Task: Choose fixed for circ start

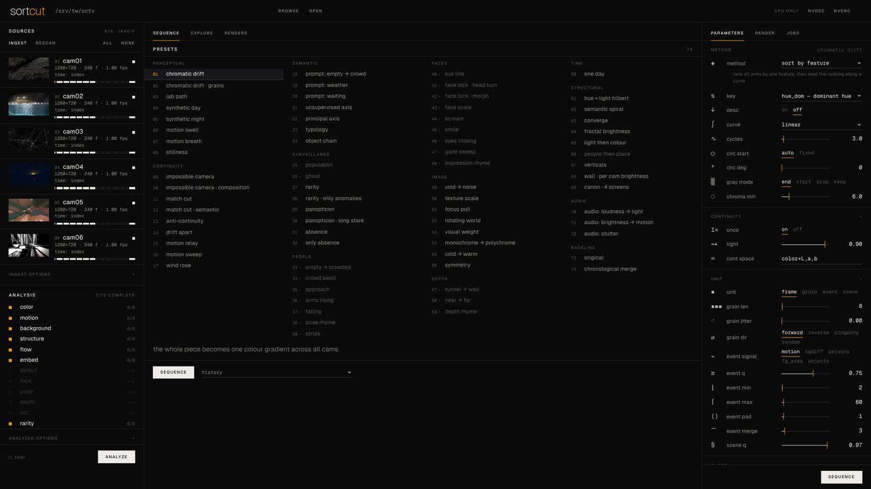Action: click(x=806, y=153)
